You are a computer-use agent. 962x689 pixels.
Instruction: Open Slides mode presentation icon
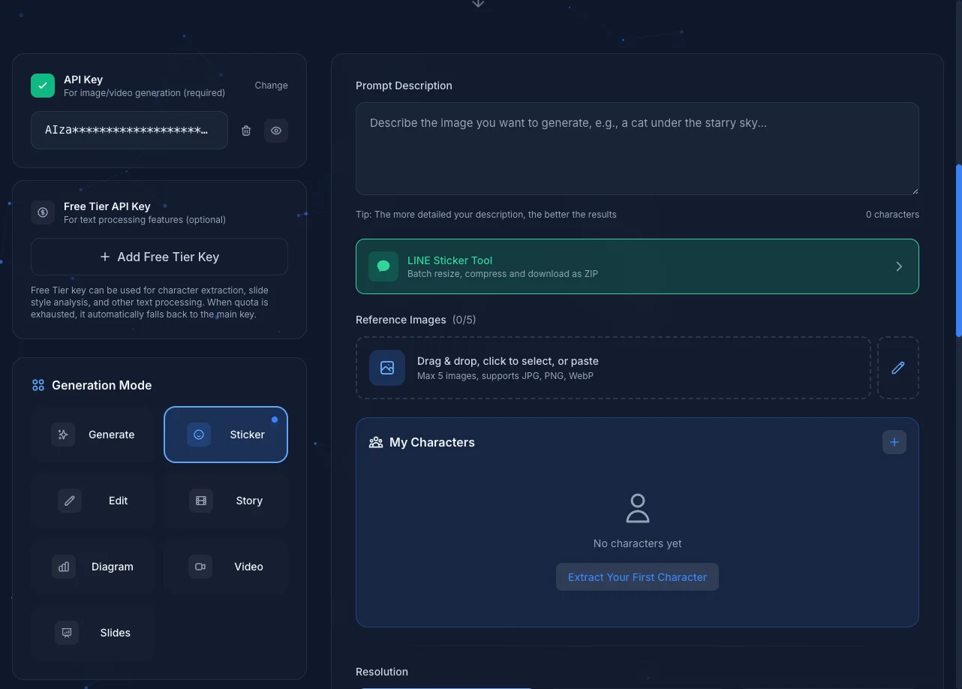pos(67,633)
